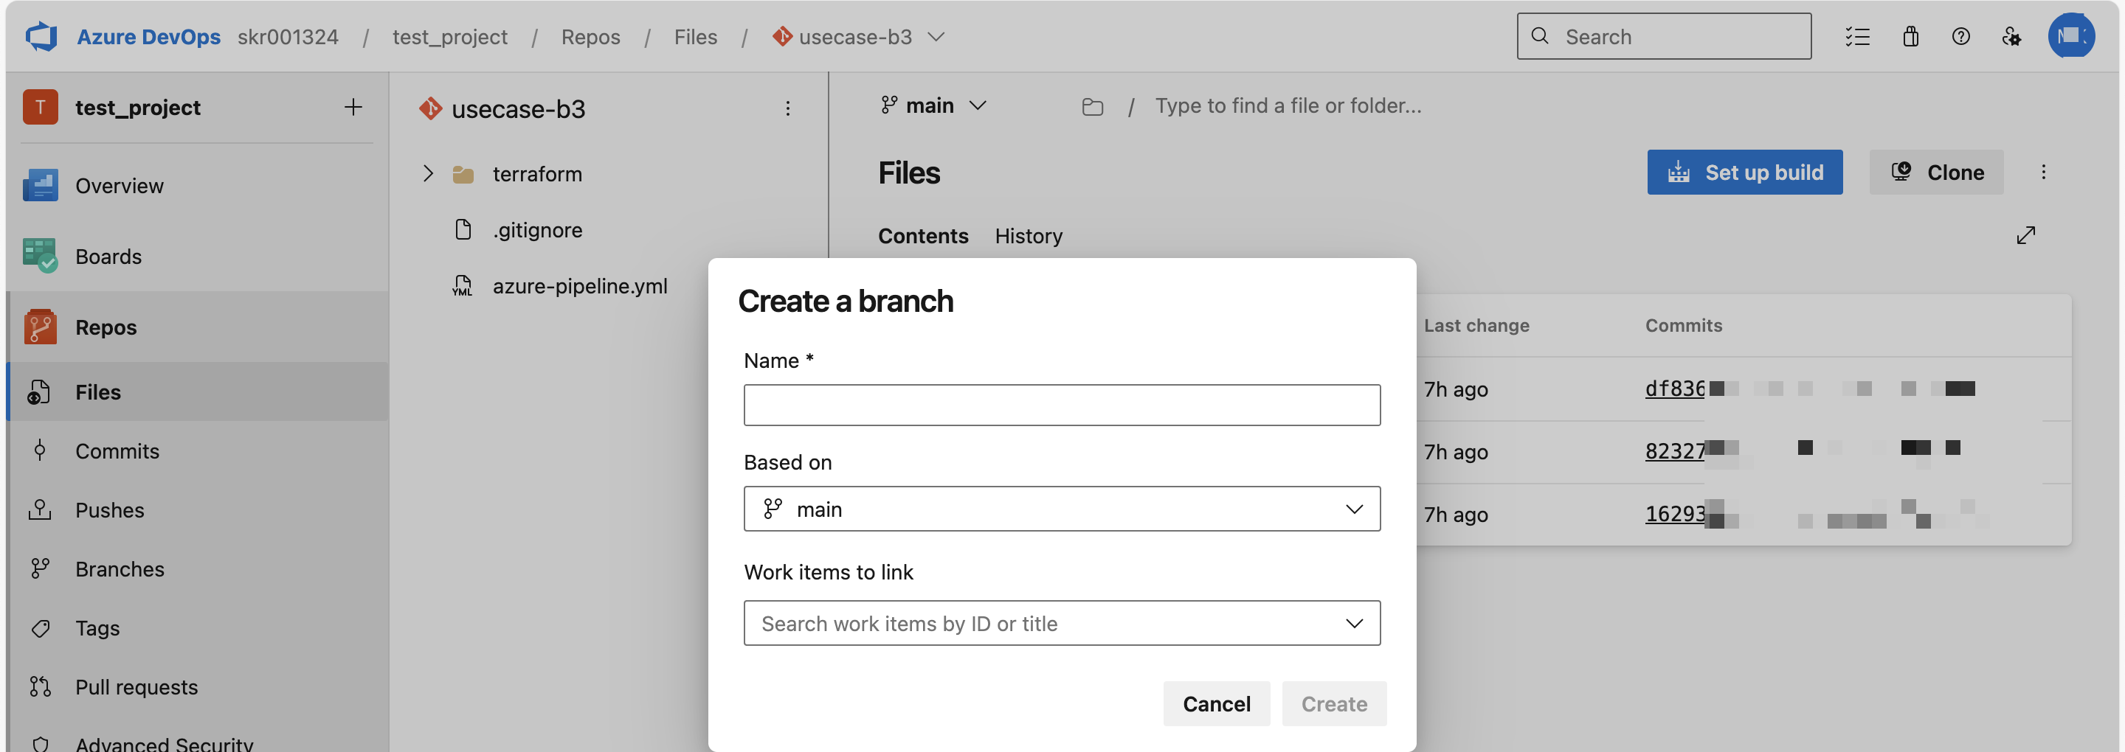
Task: Open the Tags section
Action: point(97,627)
